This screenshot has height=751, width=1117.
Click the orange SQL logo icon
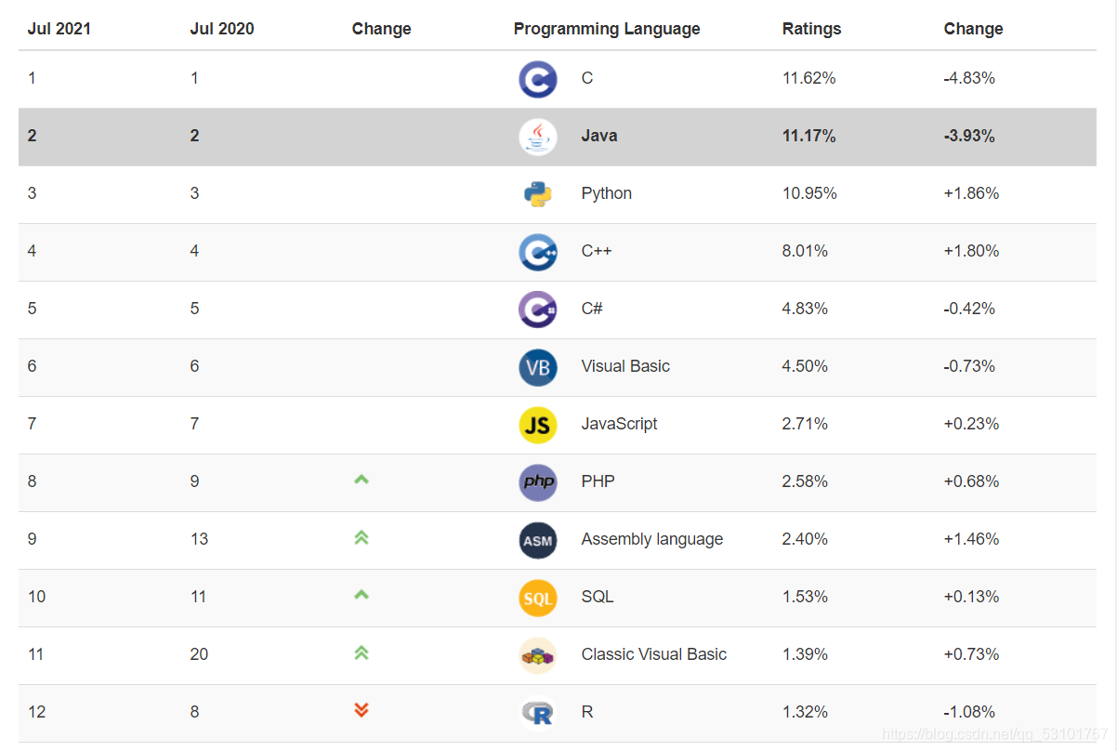pos(538,598)
